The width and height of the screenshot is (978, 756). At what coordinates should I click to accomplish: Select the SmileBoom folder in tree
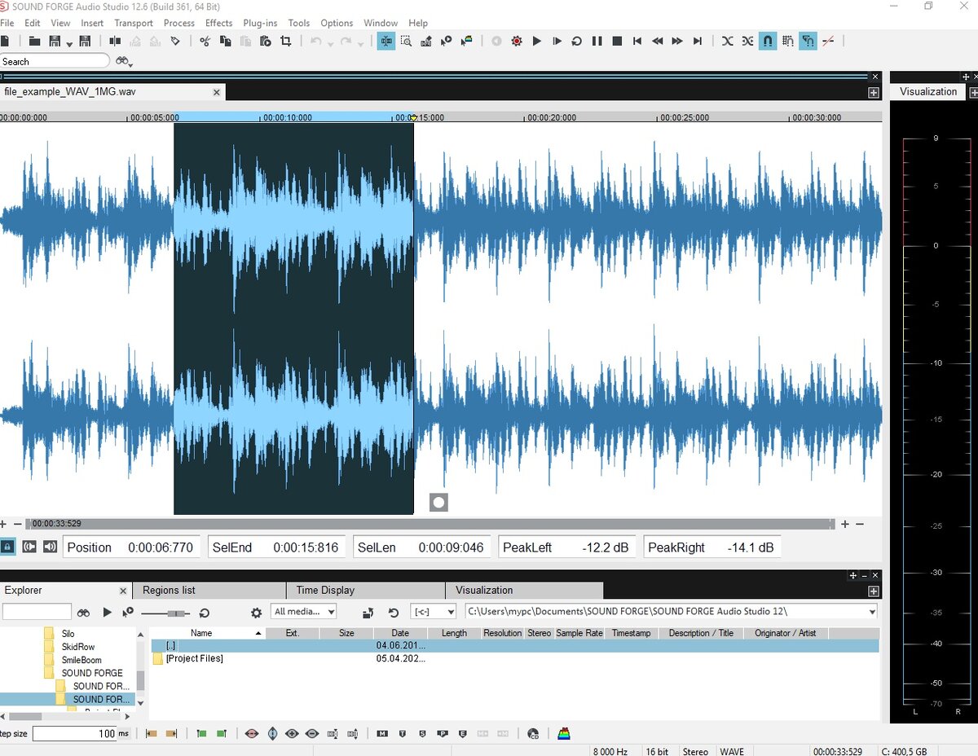pos(81,660)
